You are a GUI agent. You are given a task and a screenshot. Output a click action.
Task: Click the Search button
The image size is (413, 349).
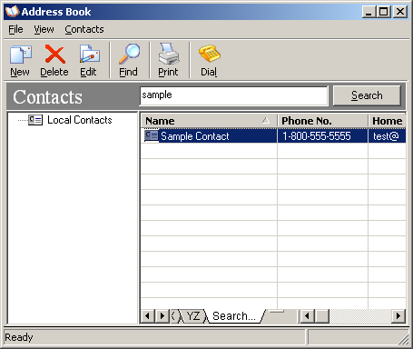click(367, 95)
